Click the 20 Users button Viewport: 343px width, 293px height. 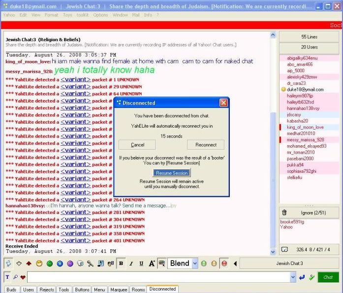coord(309,47)
